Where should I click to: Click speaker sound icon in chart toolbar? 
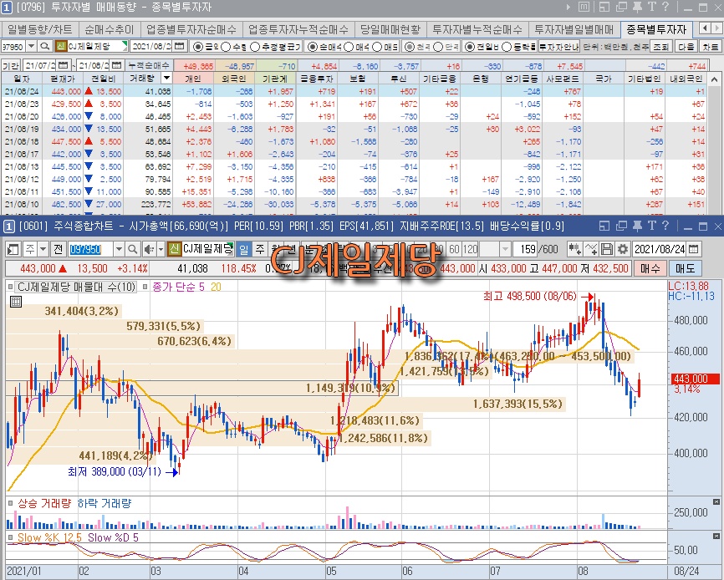tap(149, 250)
